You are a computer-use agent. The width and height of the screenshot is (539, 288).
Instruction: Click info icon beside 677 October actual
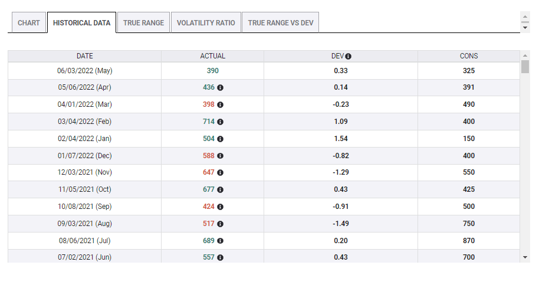coord(220,189)
